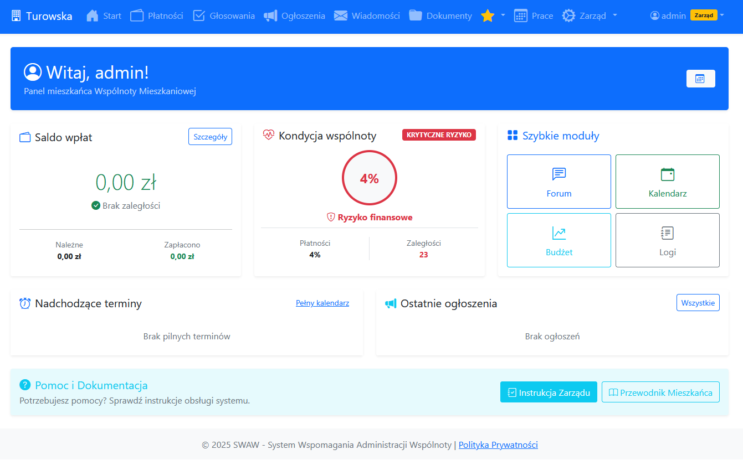Open Ogłoszenia megaphone icon in navbar
This screenshot has height=465, width=743.
[270, 15]
